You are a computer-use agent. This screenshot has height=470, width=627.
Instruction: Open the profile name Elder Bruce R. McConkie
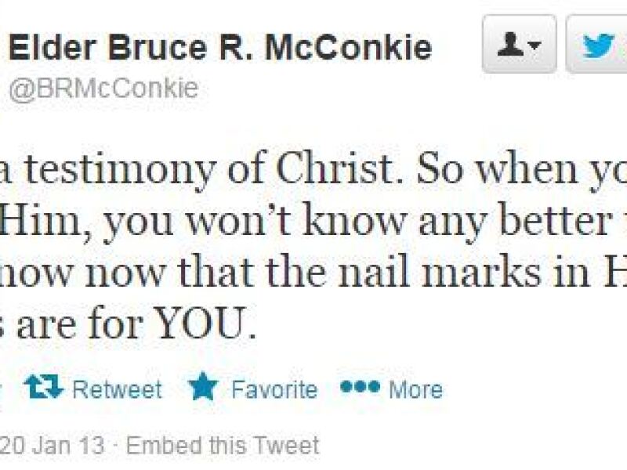[220, 48]
